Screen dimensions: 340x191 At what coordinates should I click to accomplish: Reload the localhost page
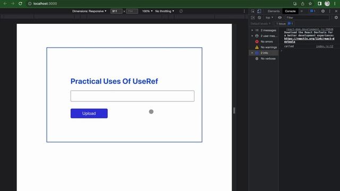[x=20, y=4]
